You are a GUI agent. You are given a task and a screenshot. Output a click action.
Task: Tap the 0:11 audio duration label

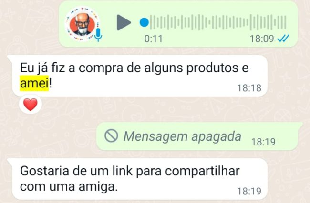154,39
